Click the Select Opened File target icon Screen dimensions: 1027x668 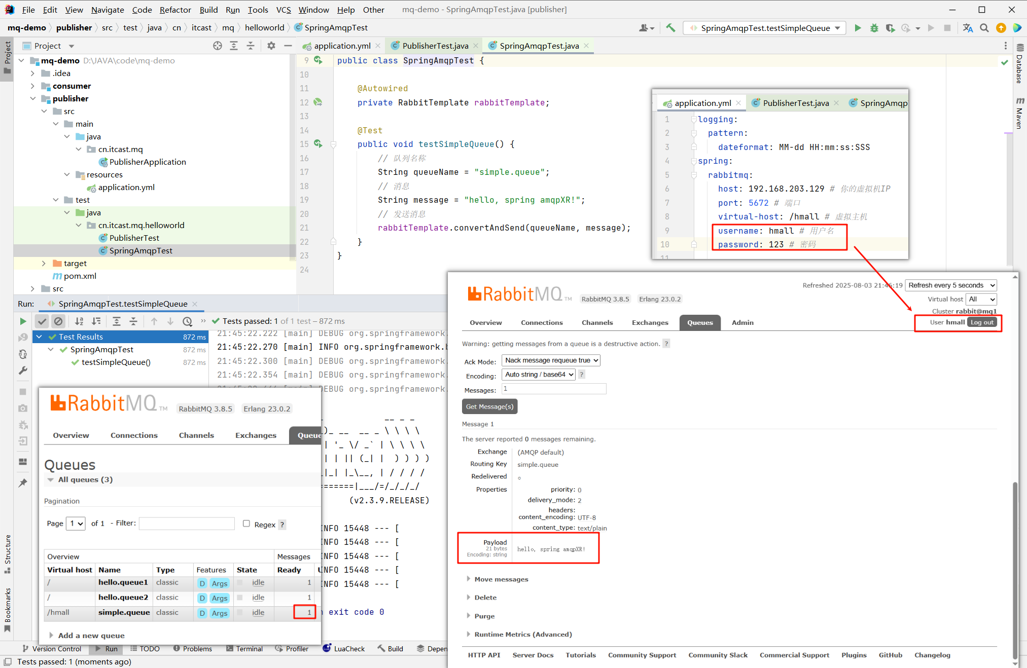(218, 46)
